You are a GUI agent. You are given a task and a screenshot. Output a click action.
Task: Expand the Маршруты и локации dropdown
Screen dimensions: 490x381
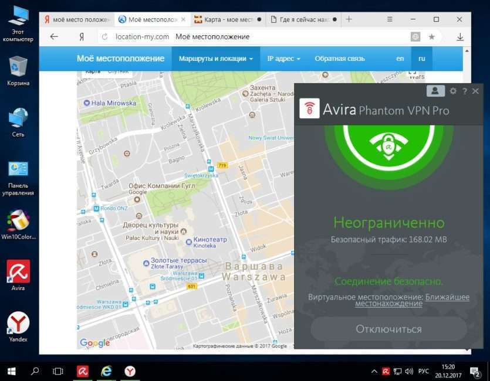click(x=215, y=59)
